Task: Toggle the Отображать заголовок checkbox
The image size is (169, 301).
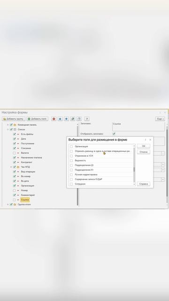Action: (x=114, y=134)
